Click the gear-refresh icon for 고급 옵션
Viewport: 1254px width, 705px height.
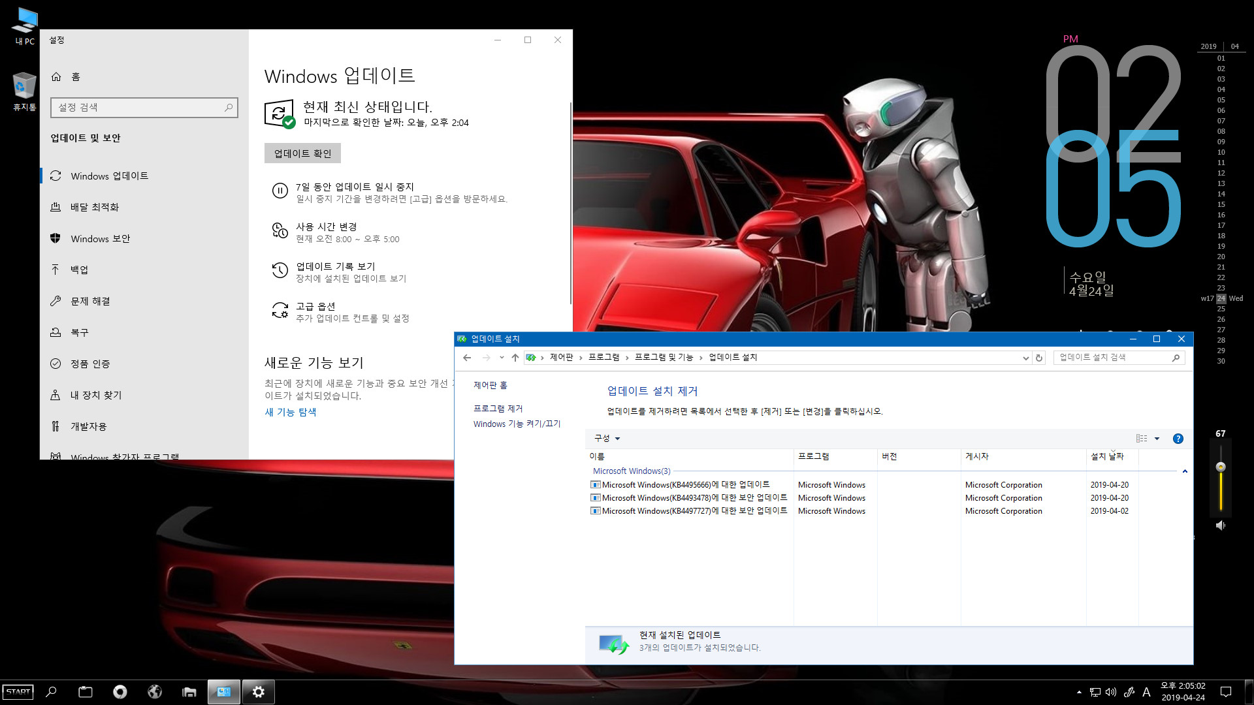(x=280, y=310)
